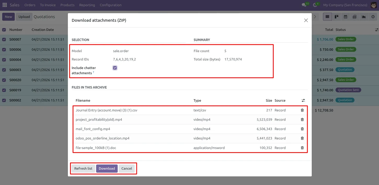
Task: Click application/msword type cell
Action: [209, 148]
